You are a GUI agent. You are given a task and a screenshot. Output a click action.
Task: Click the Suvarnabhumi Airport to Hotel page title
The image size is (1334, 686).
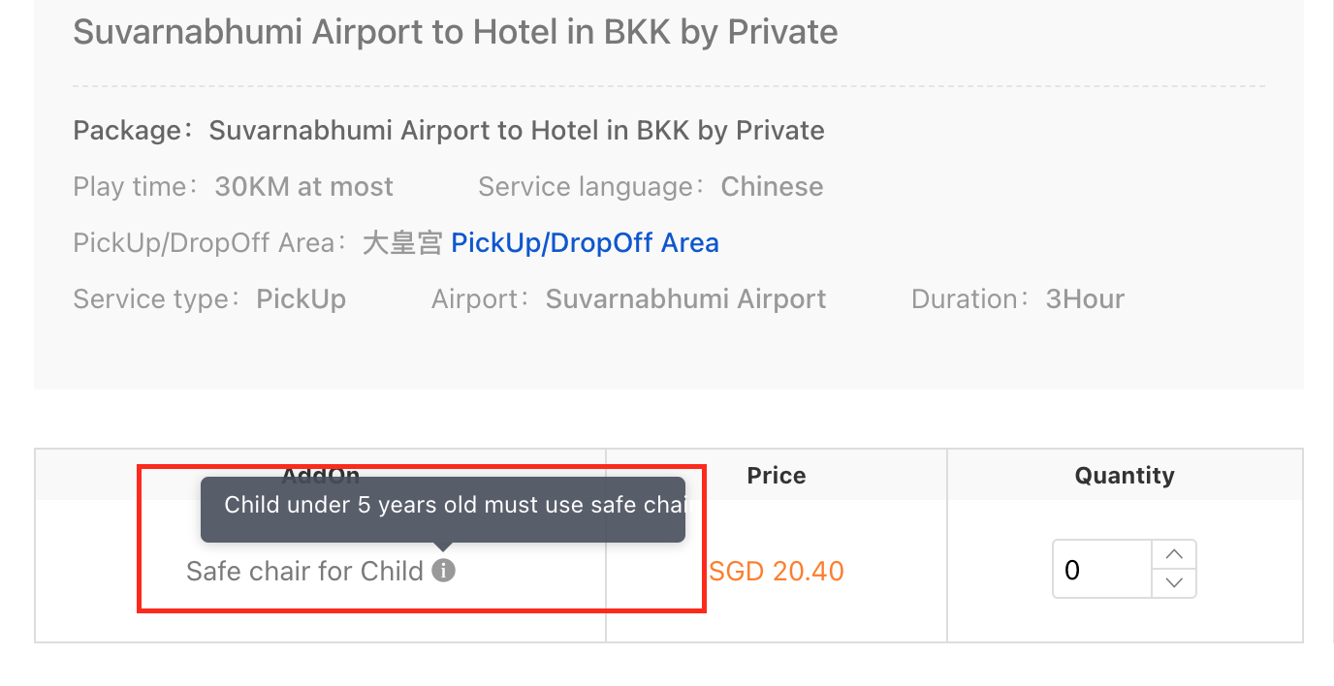tap(456, 32)
